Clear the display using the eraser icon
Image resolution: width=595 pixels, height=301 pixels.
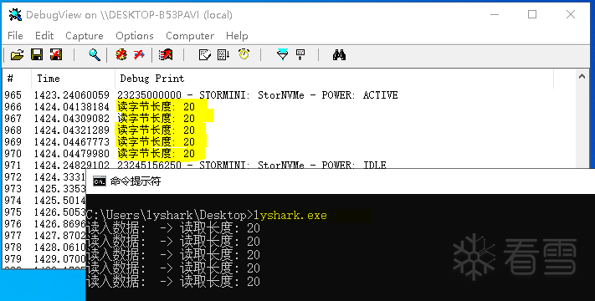click(205, 55)
